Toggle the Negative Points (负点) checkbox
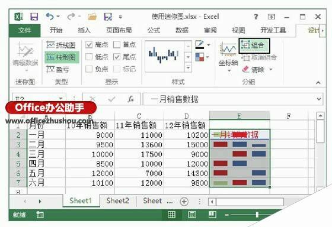332x227 pixels. [x=89, y=69]
